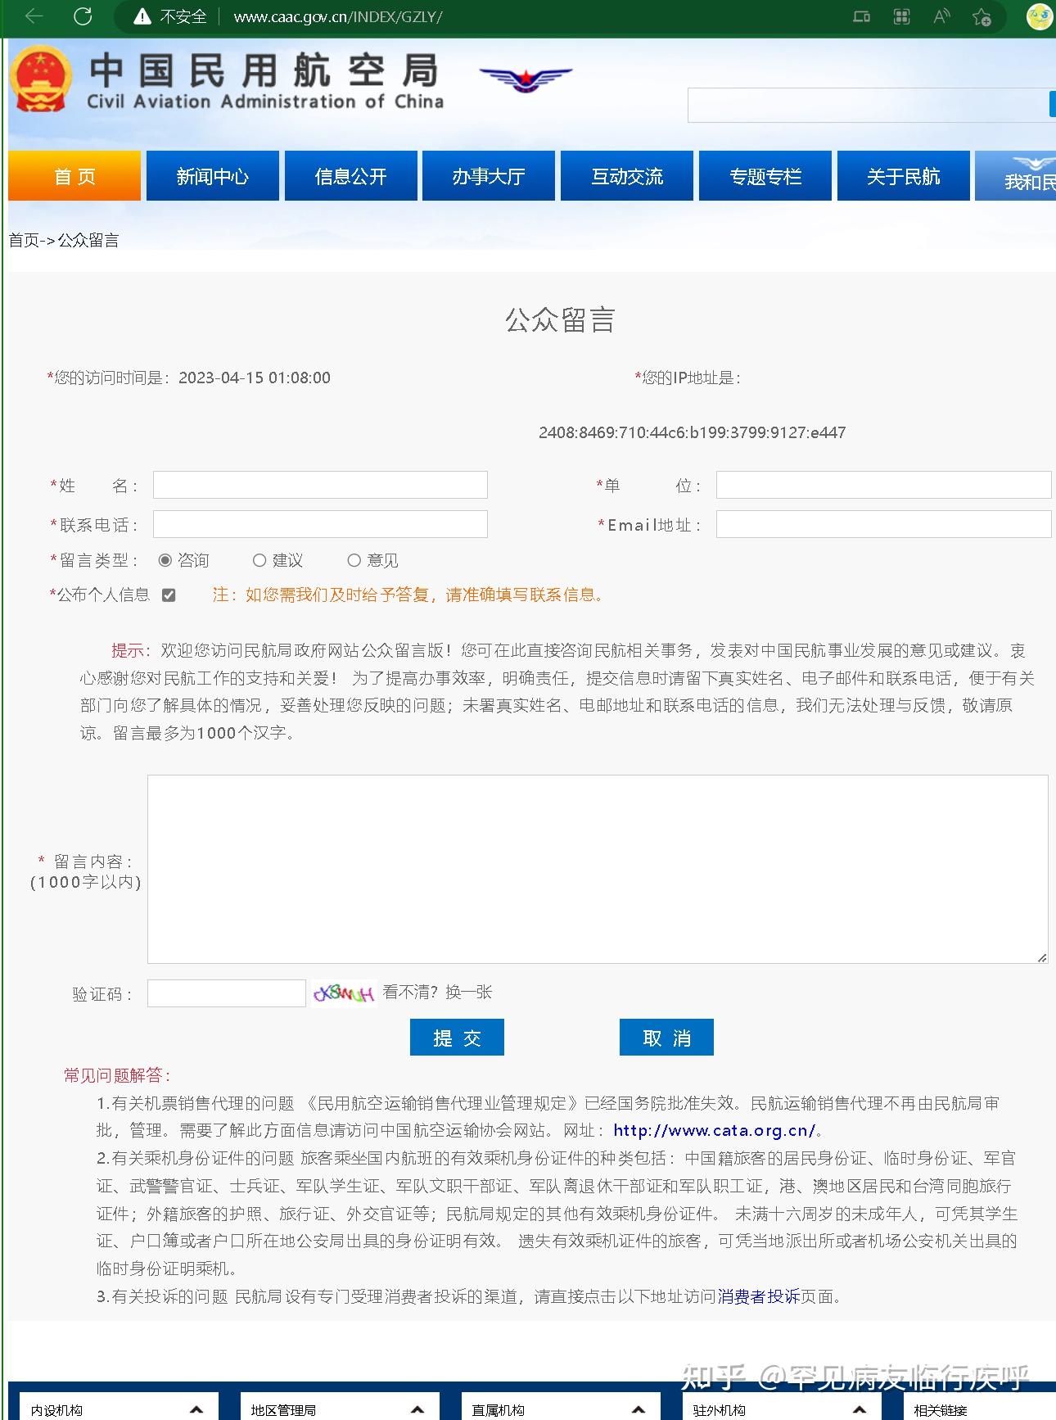Open the 新闻中心 navigation tab
The width and height of the screenshot is (1056, 1420).
(213, 175)
